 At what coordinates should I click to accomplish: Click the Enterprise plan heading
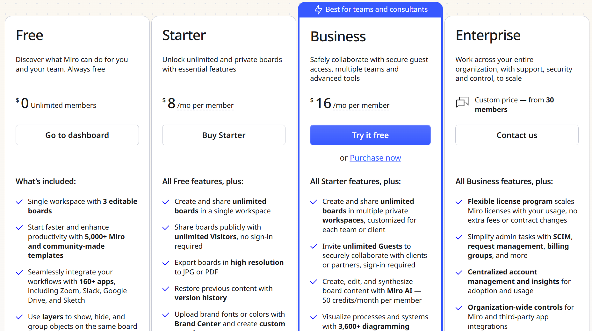tap(488, 35)
